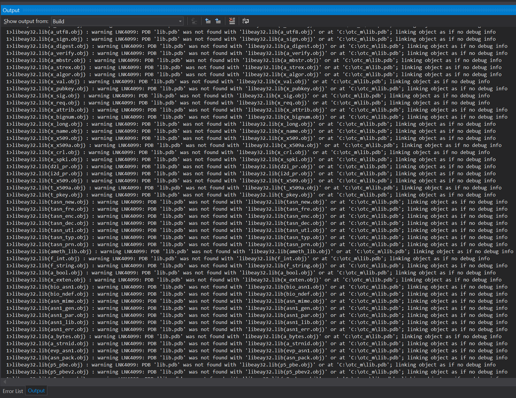
Task: Click the p5_pbe.obj warning line
Action: pyautogui.click(x=251, y=365)
